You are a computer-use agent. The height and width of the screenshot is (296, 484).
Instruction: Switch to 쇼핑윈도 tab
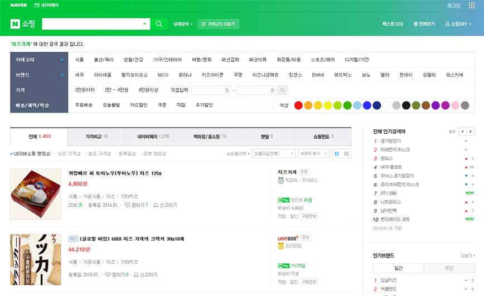(x=322, y=137)
